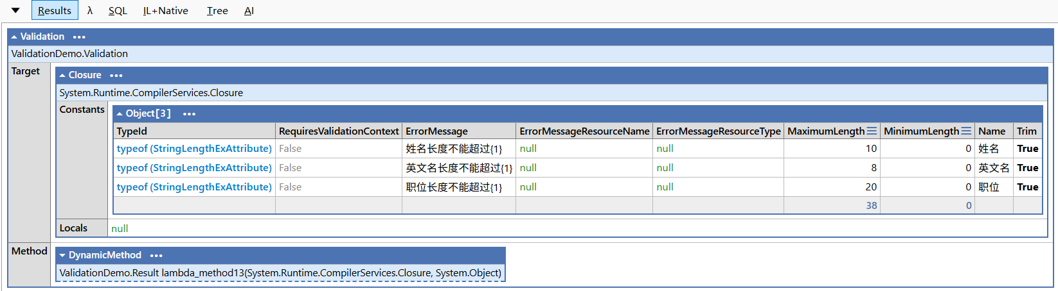The width and height of the screenshot is (1058, 291).
Task: Click the ErrorMessage column header
Action: point(436,131)
